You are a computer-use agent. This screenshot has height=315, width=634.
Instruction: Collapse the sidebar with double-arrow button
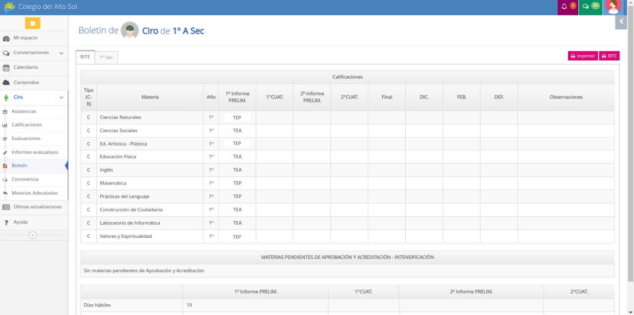tap(33, 235)
